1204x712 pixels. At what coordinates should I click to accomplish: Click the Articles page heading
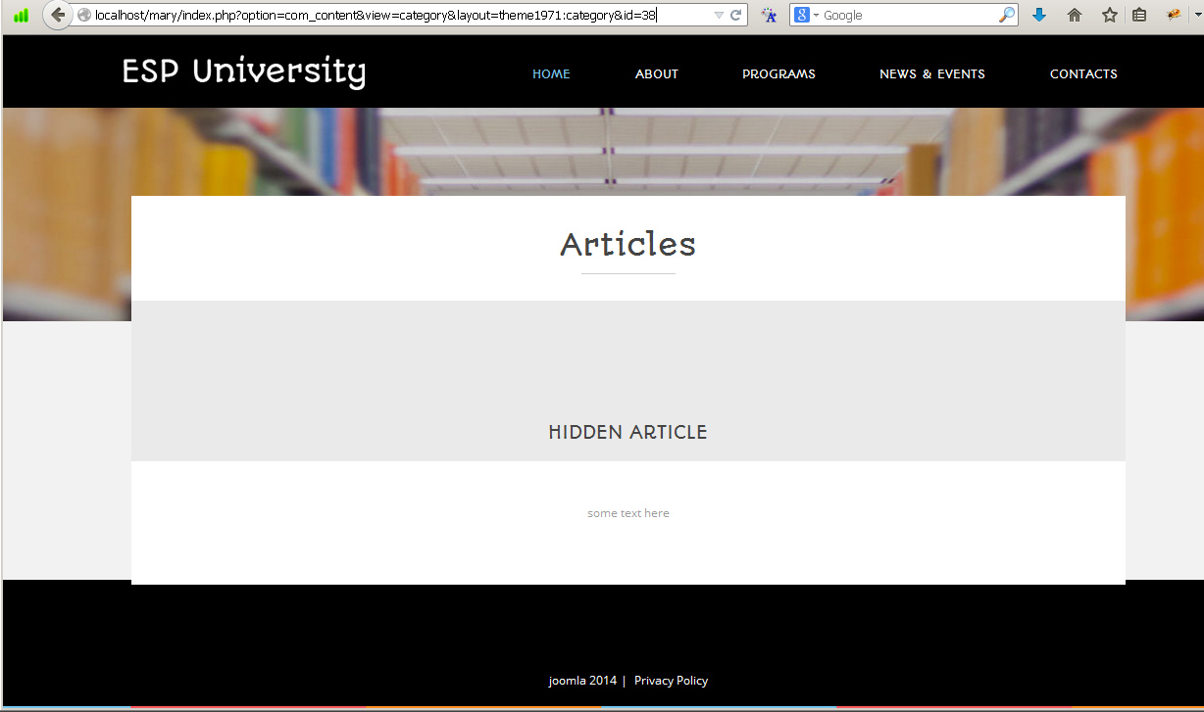click(628, 245)
